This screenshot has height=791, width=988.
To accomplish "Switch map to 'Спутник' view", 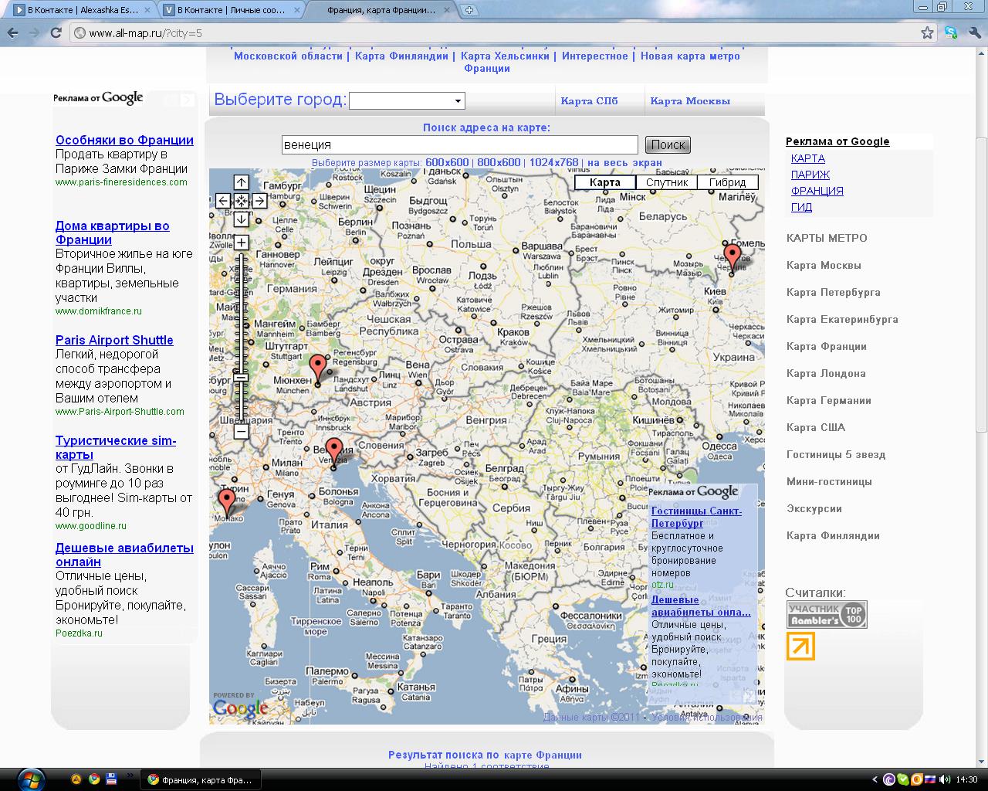I will pyautogui.click(x=667, y=182).
